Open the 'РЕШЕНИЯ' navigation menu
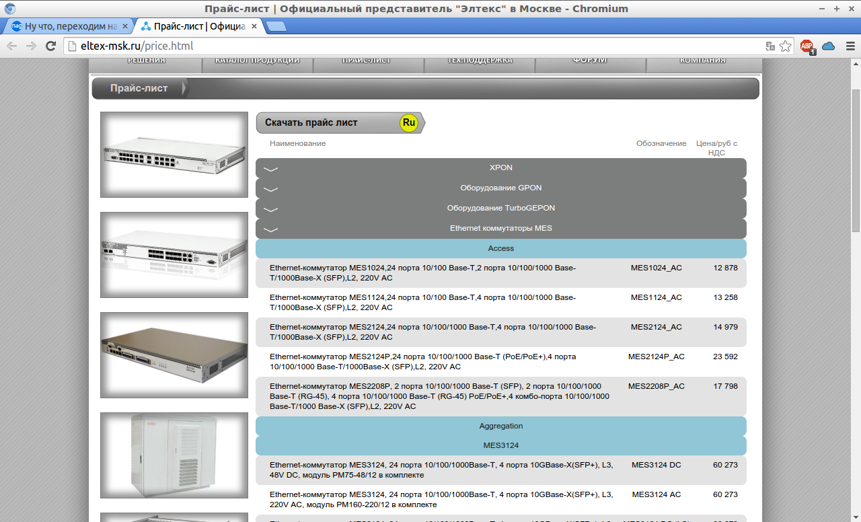Image resolution: width=861 pixels, height=522 pixels. coord(147,63)
